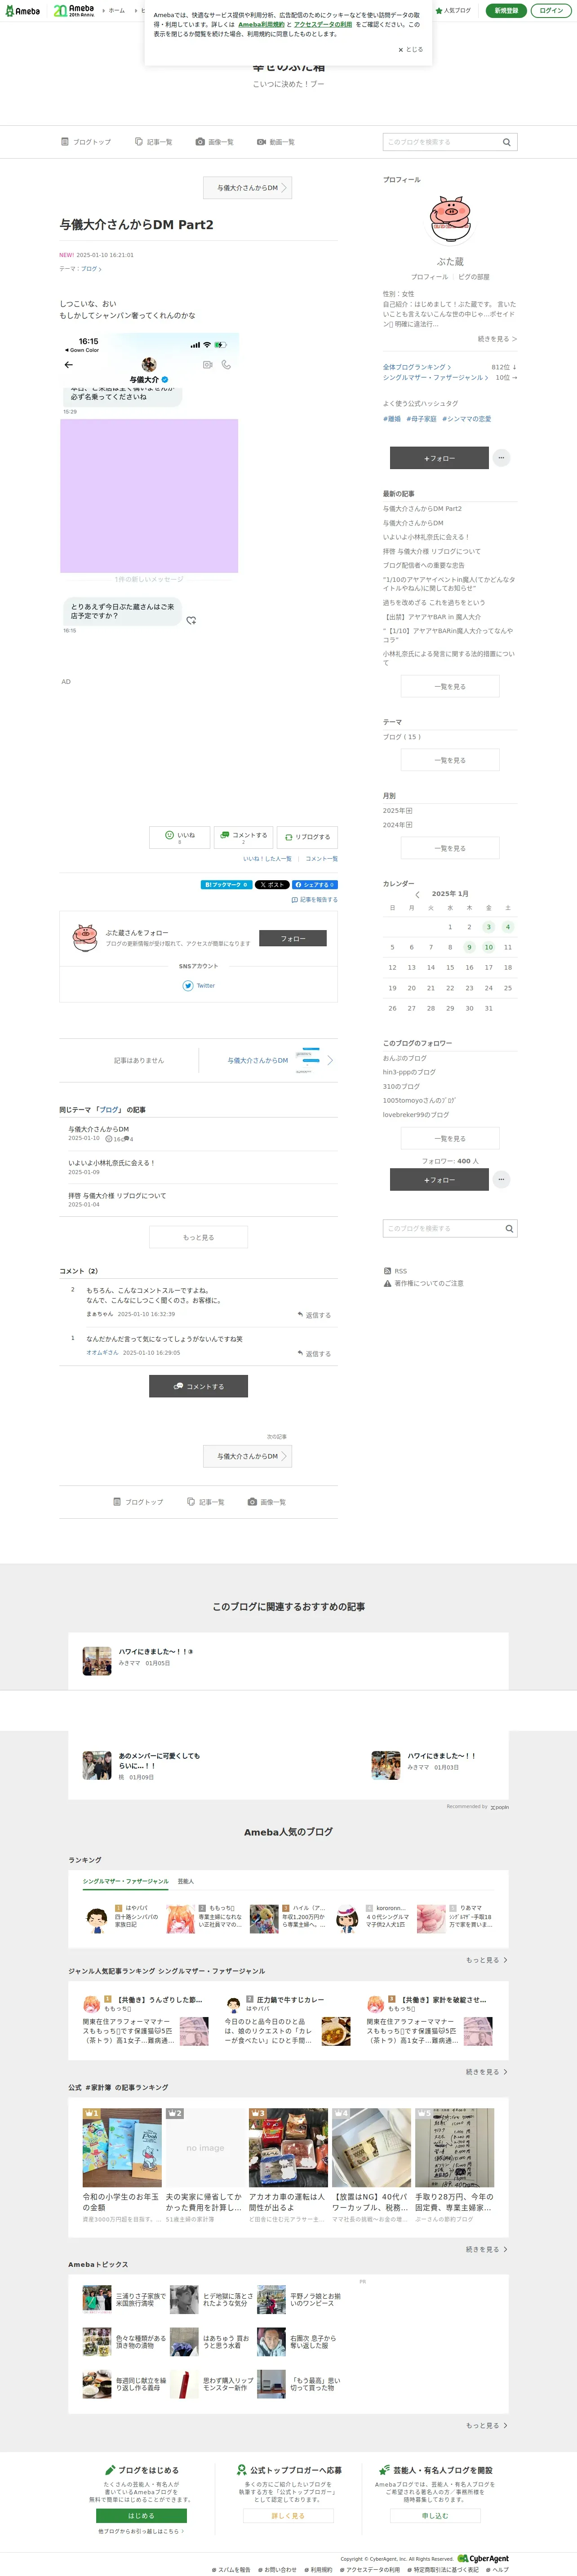Click the コメントする button under article
This screenshot has height=2576, width=577.
pos(243,837)
